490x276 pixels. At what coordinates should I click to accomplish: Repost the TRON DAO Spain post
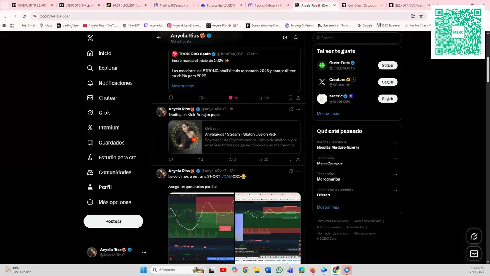point(202,98)
